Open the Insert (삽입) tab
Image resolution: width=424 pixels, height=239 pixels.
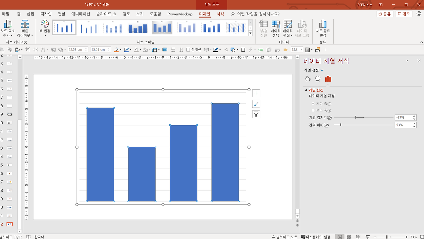coord(30,14)
